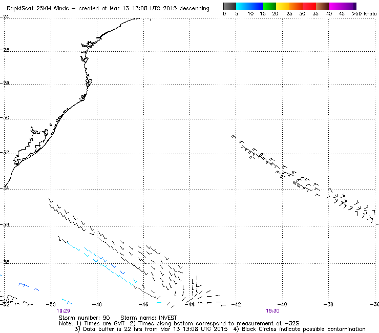The image size is (379, 333).
Task: Click the '-40' longitude axis label
Action: click(x=282, y=304)
